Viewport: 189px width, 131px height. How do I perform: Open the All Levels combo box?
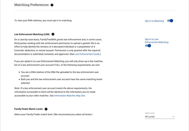[160, 117]
